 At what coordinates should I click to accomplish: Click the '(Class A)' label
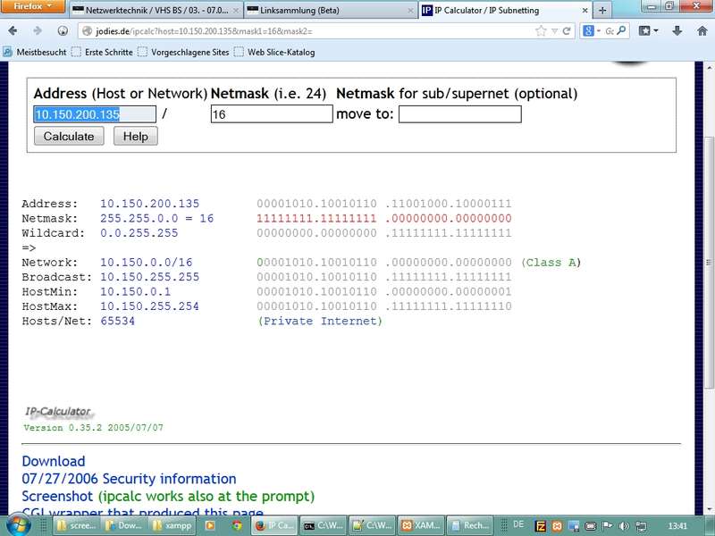[x=551, y=263]
